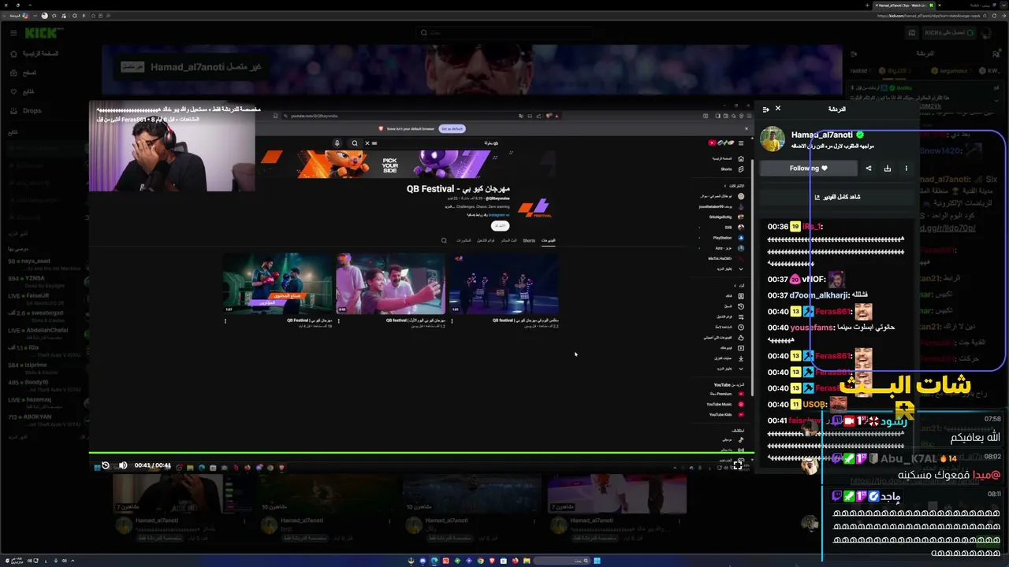Share the clip using the share icon
The width and height of the screenshot is (1009, 567).
(x=869, y=169)
